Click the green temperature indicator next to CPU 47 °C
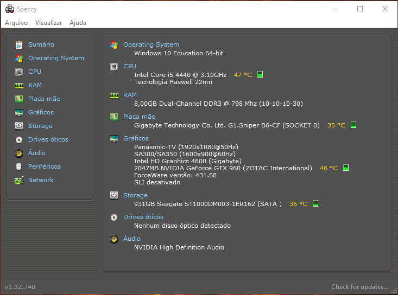Screen dimensions: 398x295 (x=260, y=74)
